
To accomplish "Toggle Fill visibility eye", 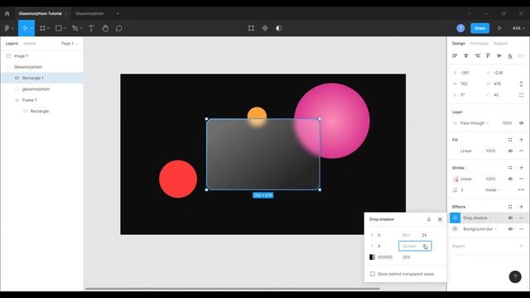I will point(510,151).
